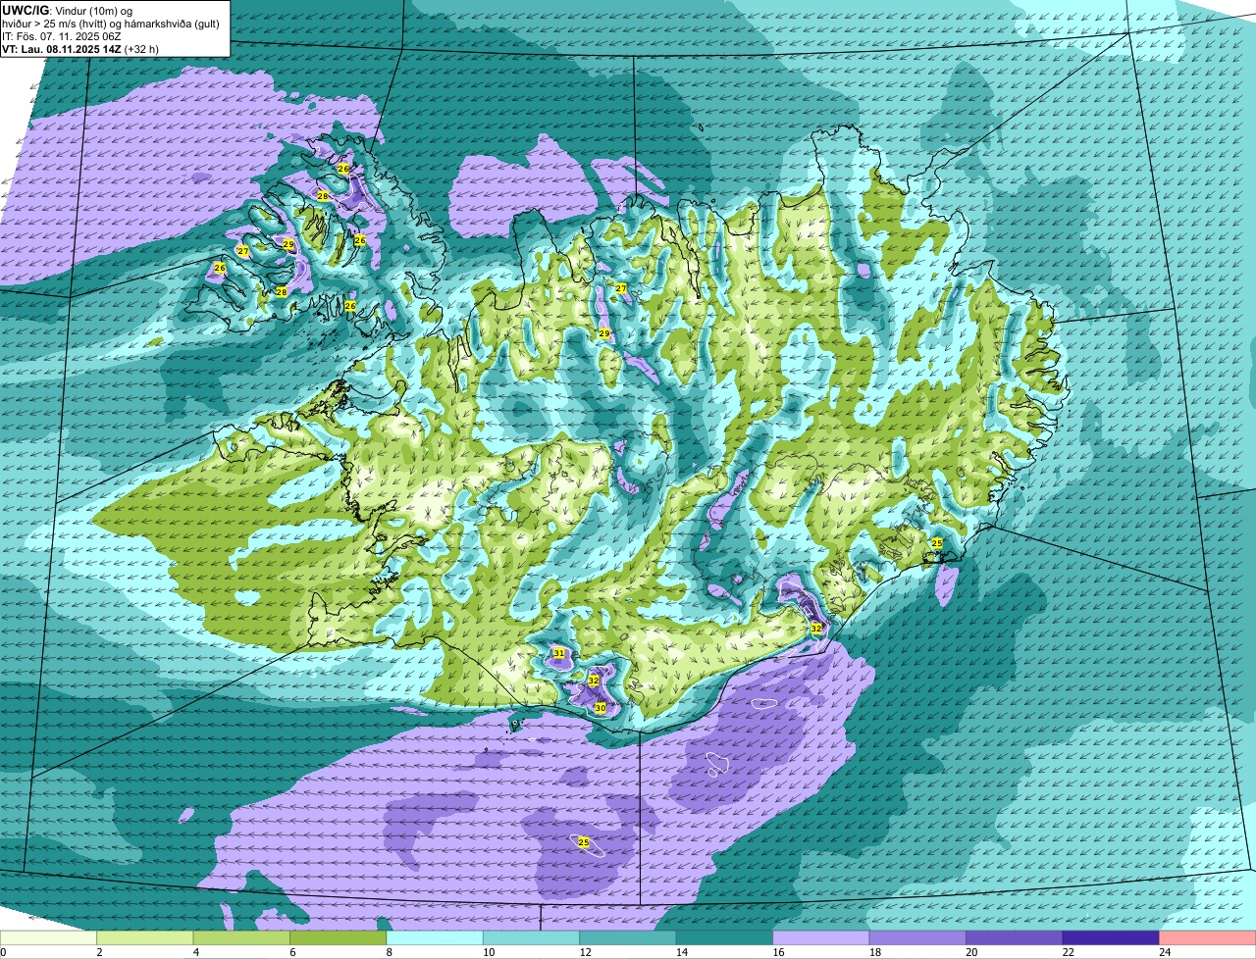Click the legend scale label "4"
1256x959 pixels.
click(x=195, y=952)
